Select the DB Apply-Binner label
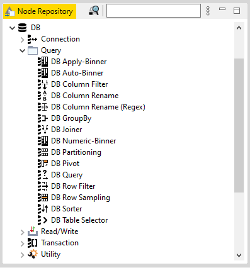Viewport: 250px width, 268px height. click(x=79, y=62)
